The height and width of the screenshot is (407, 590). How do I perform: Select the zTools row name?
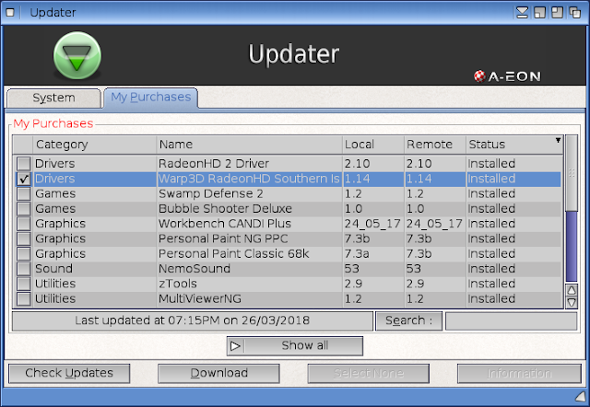click(178, 284)
